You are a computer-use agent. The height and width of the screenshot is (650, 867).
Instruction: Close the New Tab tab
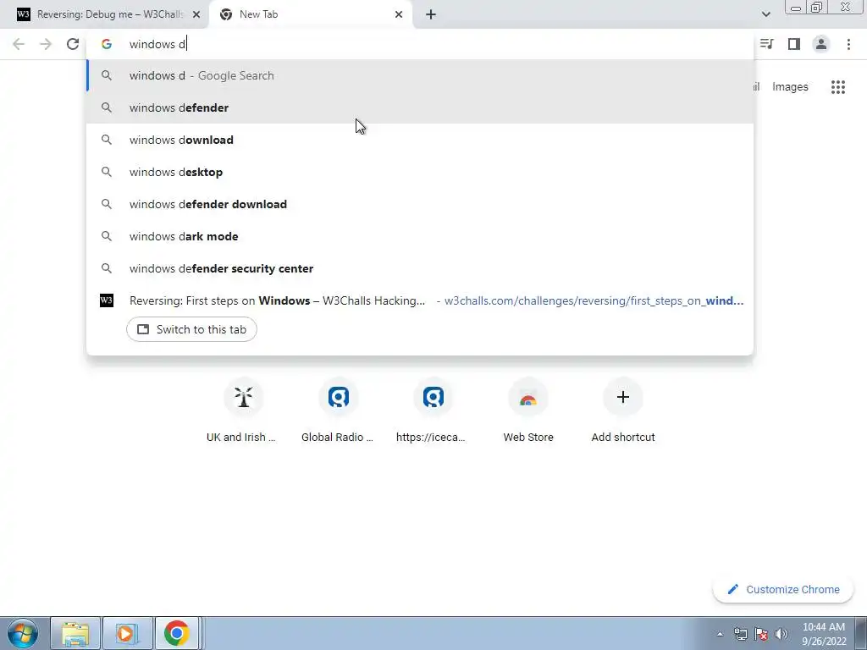[399, 14]
